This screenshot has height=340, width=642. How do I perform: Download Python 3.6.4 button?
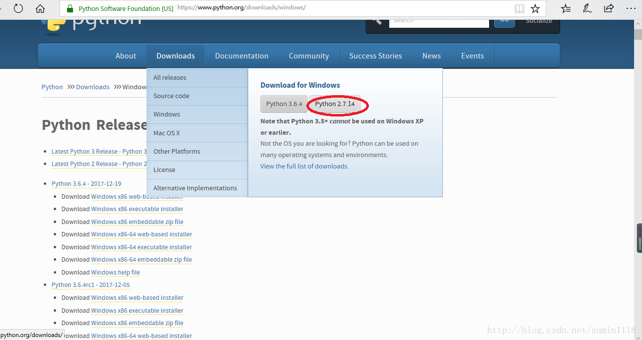[x=284, y=104]
